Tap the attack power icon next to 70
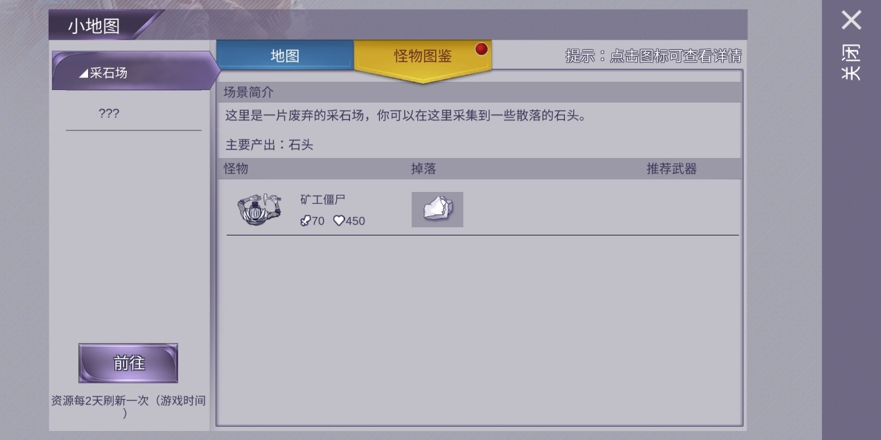This screenshot has width=881, height=440. [305, 221]
